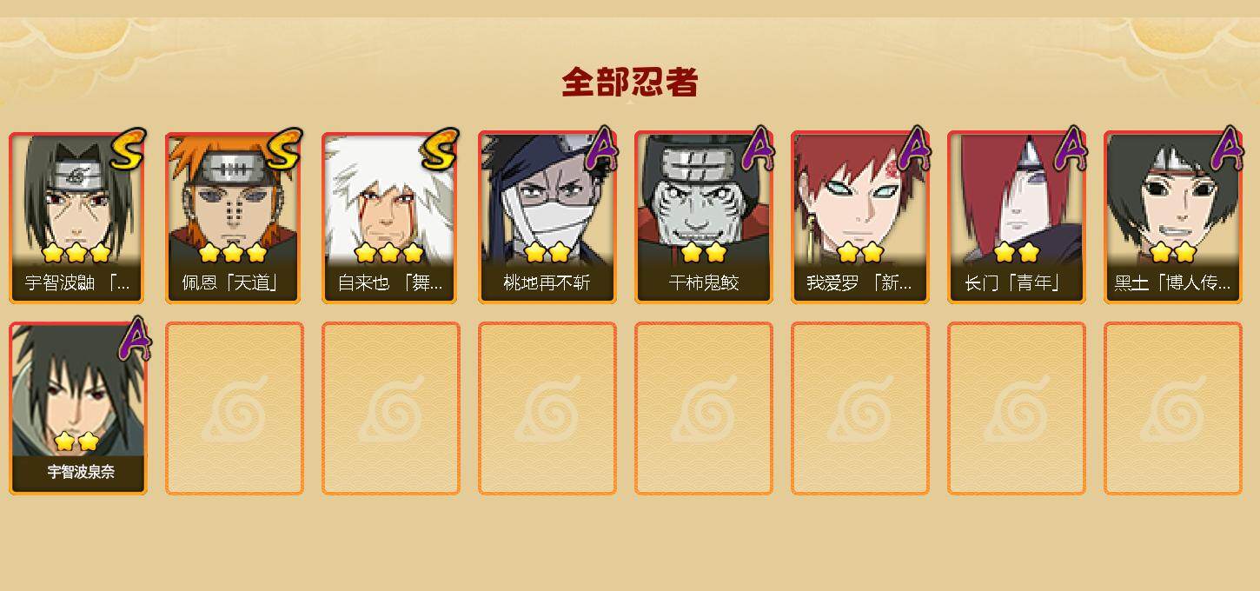Click the S rank badge on 自来也
Screen dimensions: 1260x591
pyautogui.click(x=440, y=149)
